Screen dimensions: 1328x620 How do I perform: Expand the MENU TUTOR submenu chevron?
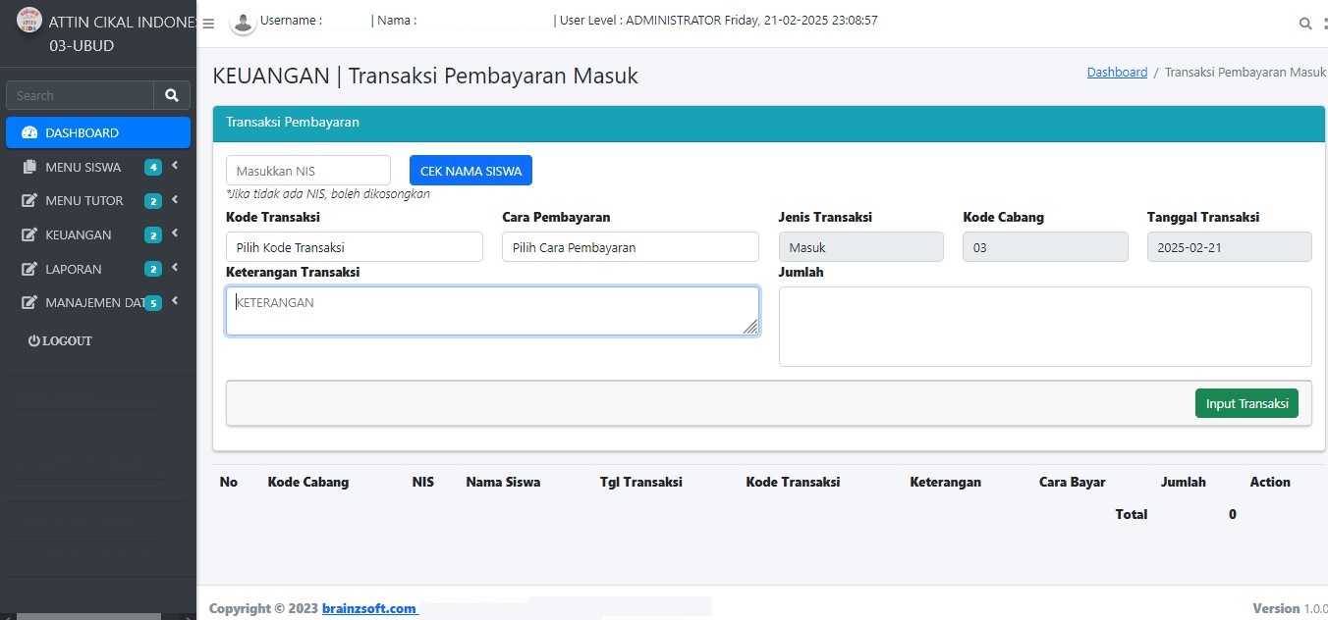(175, 200)
